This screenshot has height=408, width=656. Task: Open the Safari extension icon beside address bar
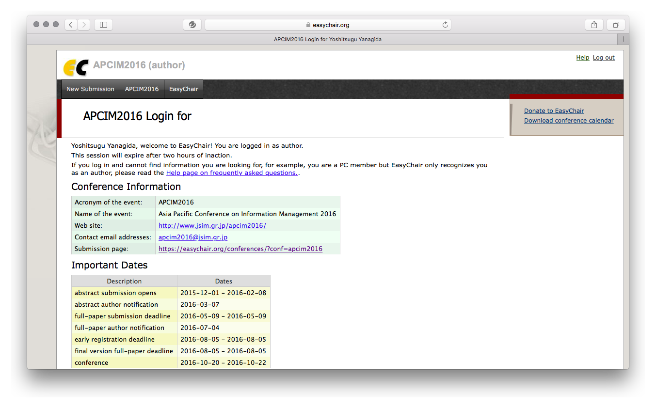[192, 25]
